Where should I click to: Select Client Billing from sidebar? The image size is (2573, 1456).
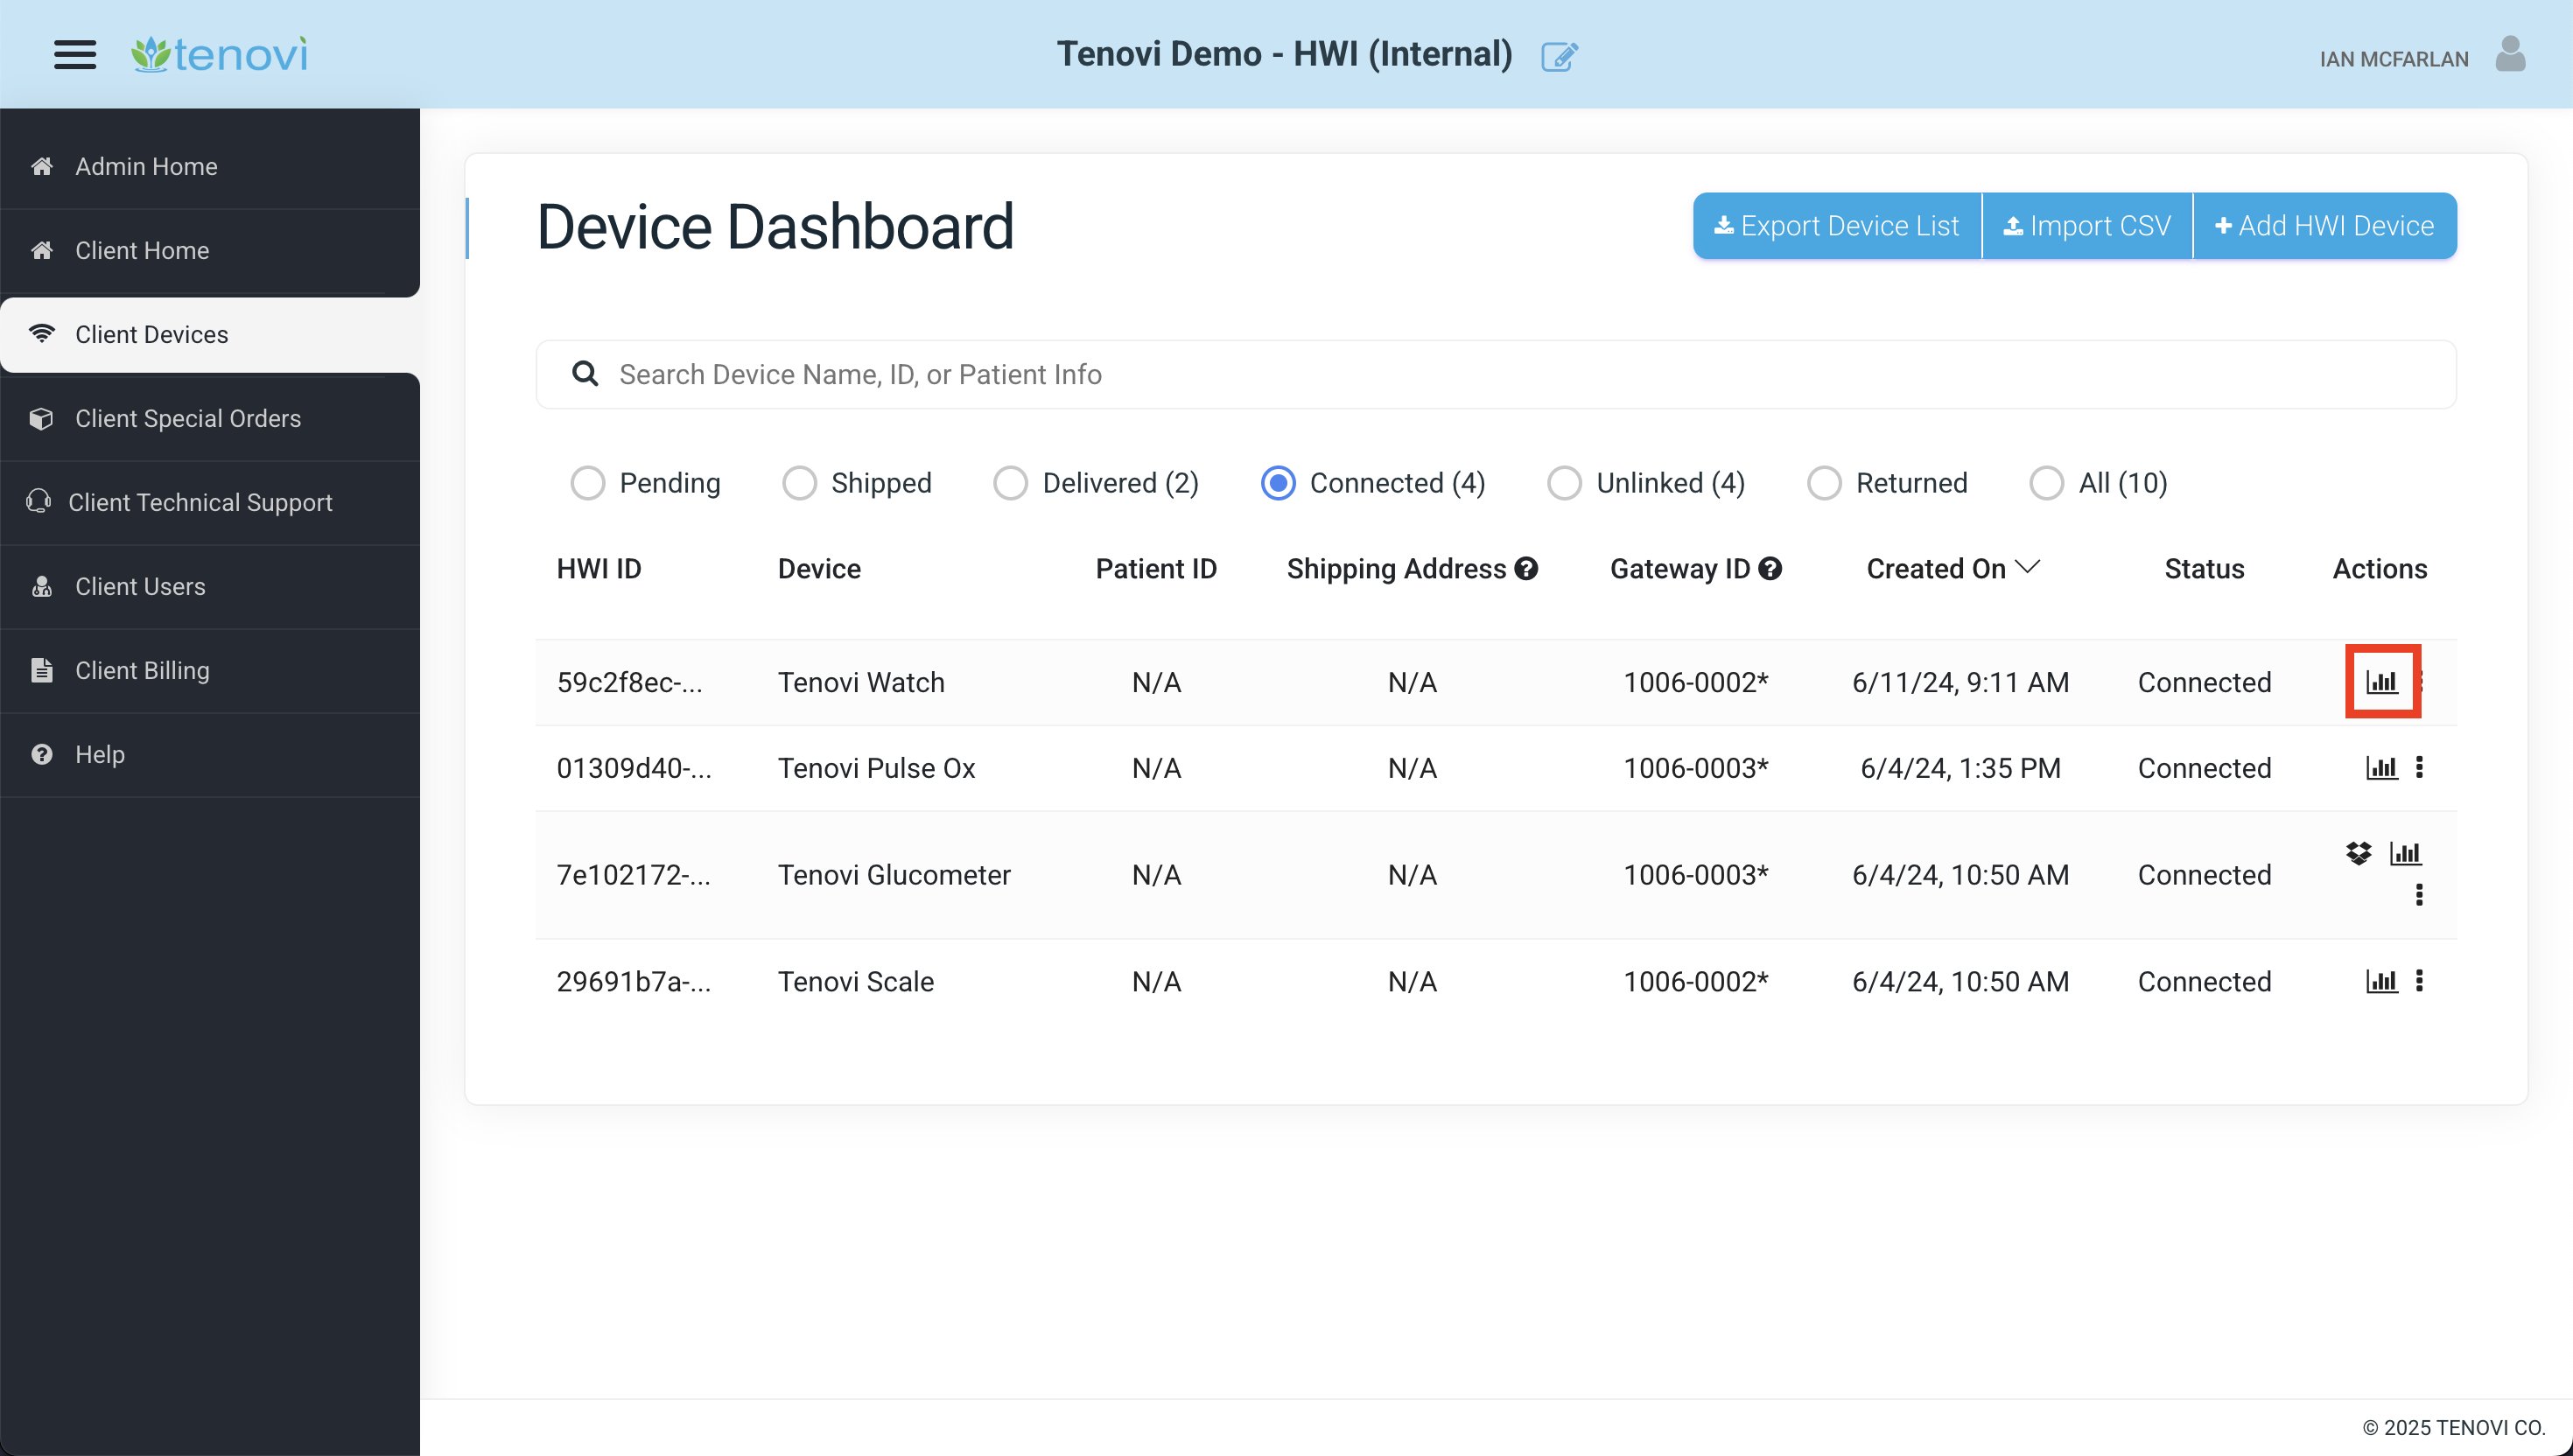coord(142,669)
